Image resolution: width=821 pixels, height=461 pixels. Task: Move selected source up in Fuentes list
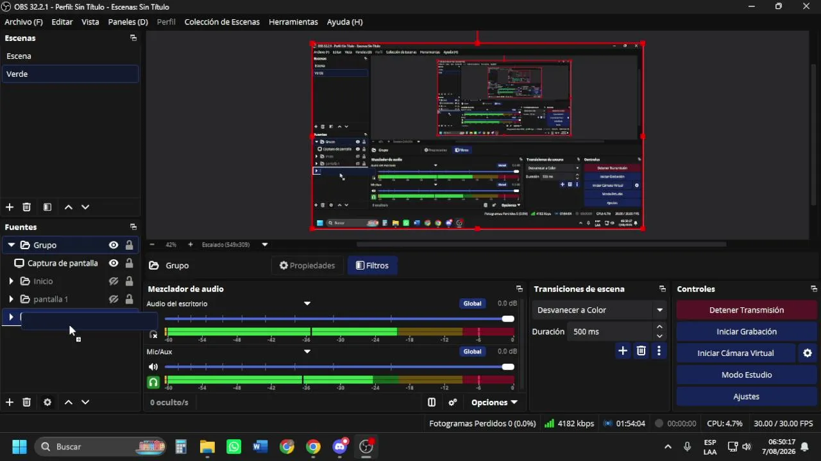[x=69, y=402]
